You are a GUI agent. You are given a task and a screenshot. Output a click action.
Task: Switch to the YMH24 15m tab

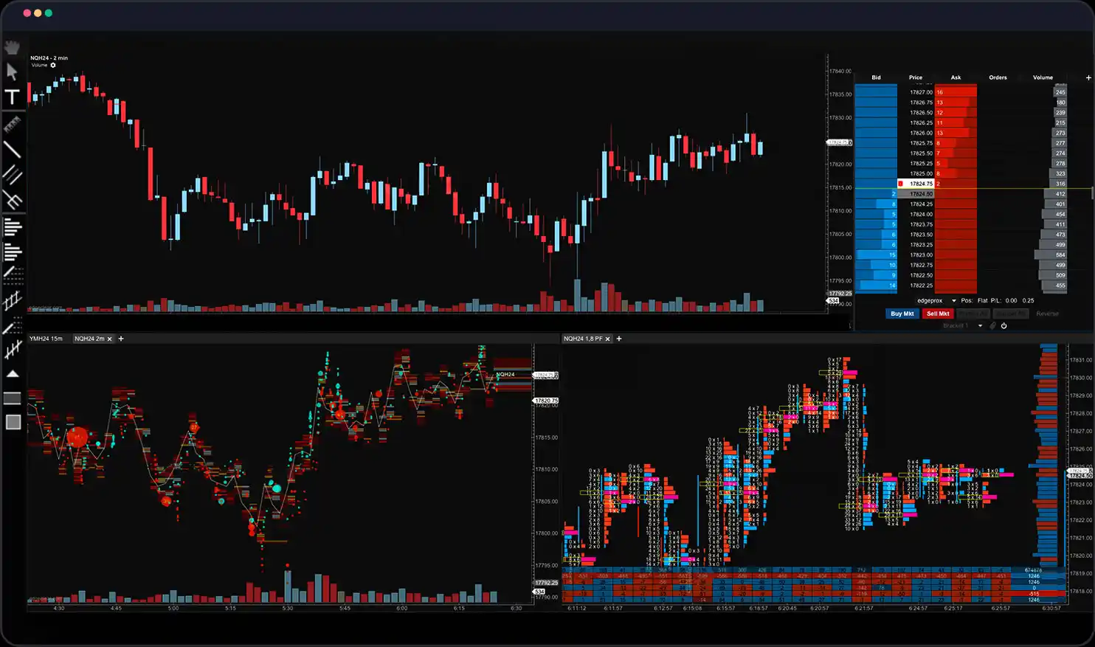[46, 339]
